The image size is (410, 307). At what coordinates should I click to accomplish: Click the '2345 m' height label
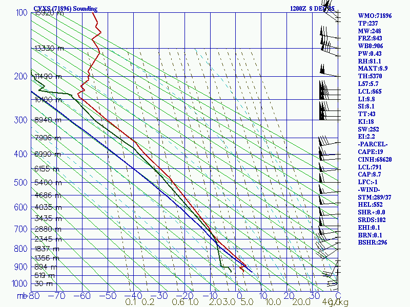48,239
